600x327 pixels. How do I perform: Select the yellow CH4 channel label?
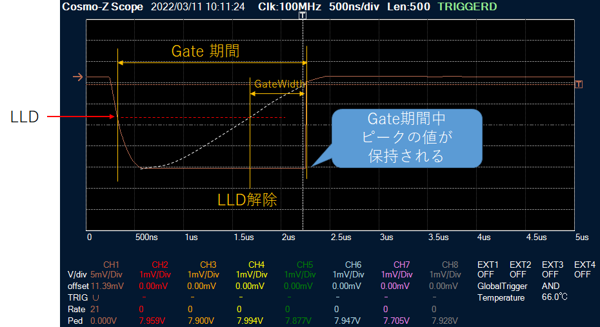[x=256, y=264]
